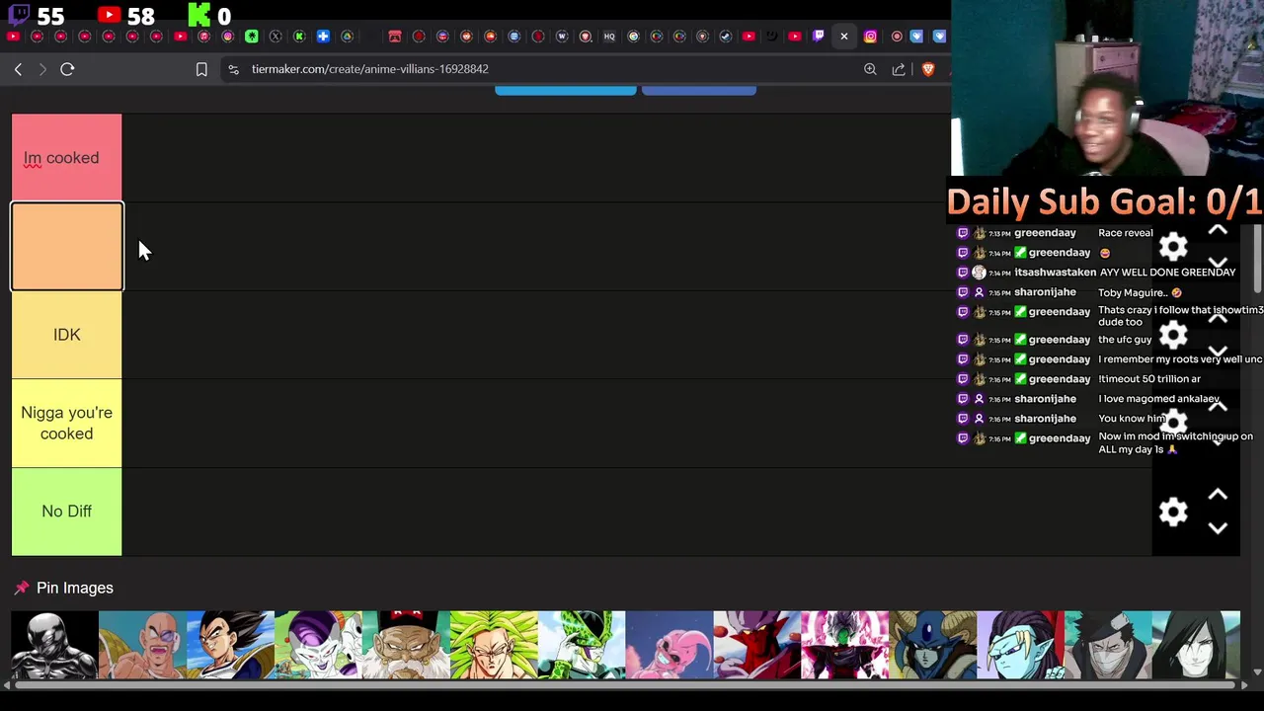
Task: Edit the green 'No Diff' tier label
Action: point(67,512)
